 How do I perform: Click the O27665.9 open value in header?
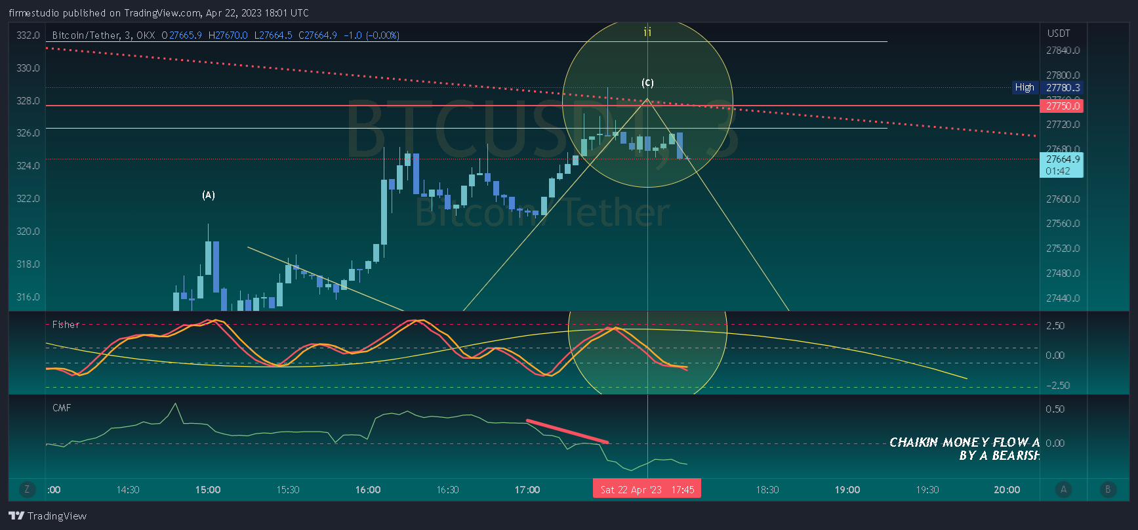tap(182, 35)
